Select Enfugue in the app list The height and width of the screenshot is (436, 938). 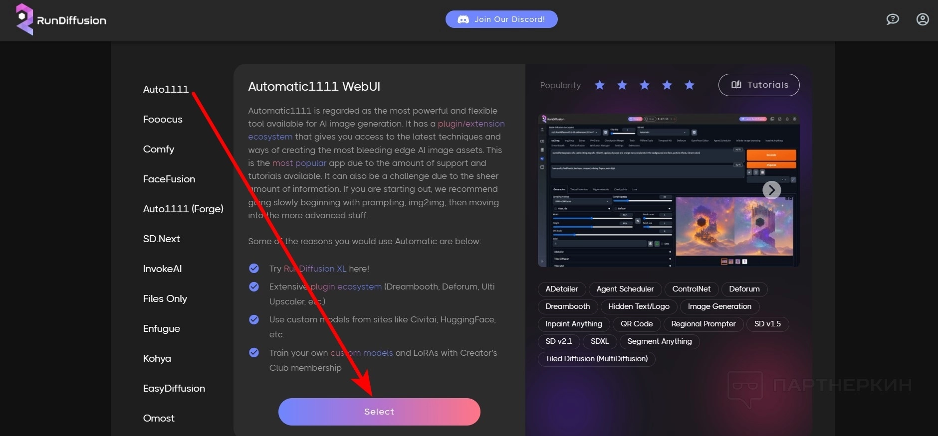pos(162,328)
